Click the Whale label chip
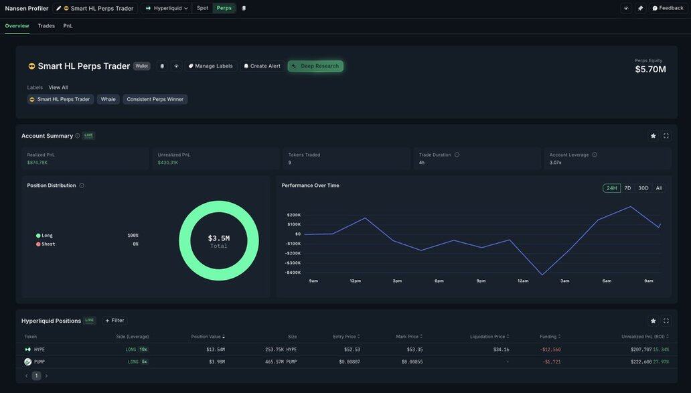The height and width of the screenshot is (393, 691). click(108, 100)
